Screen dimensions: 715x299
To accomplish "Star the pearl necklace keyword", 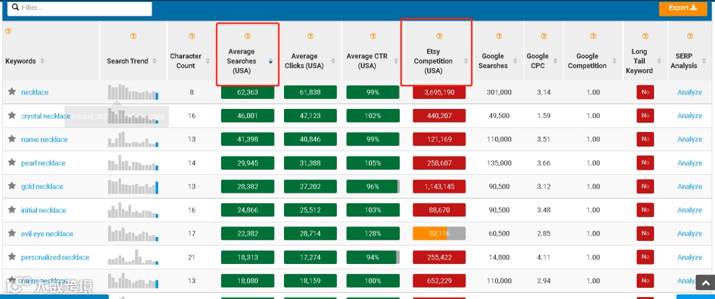I will (x=12, y=162).
